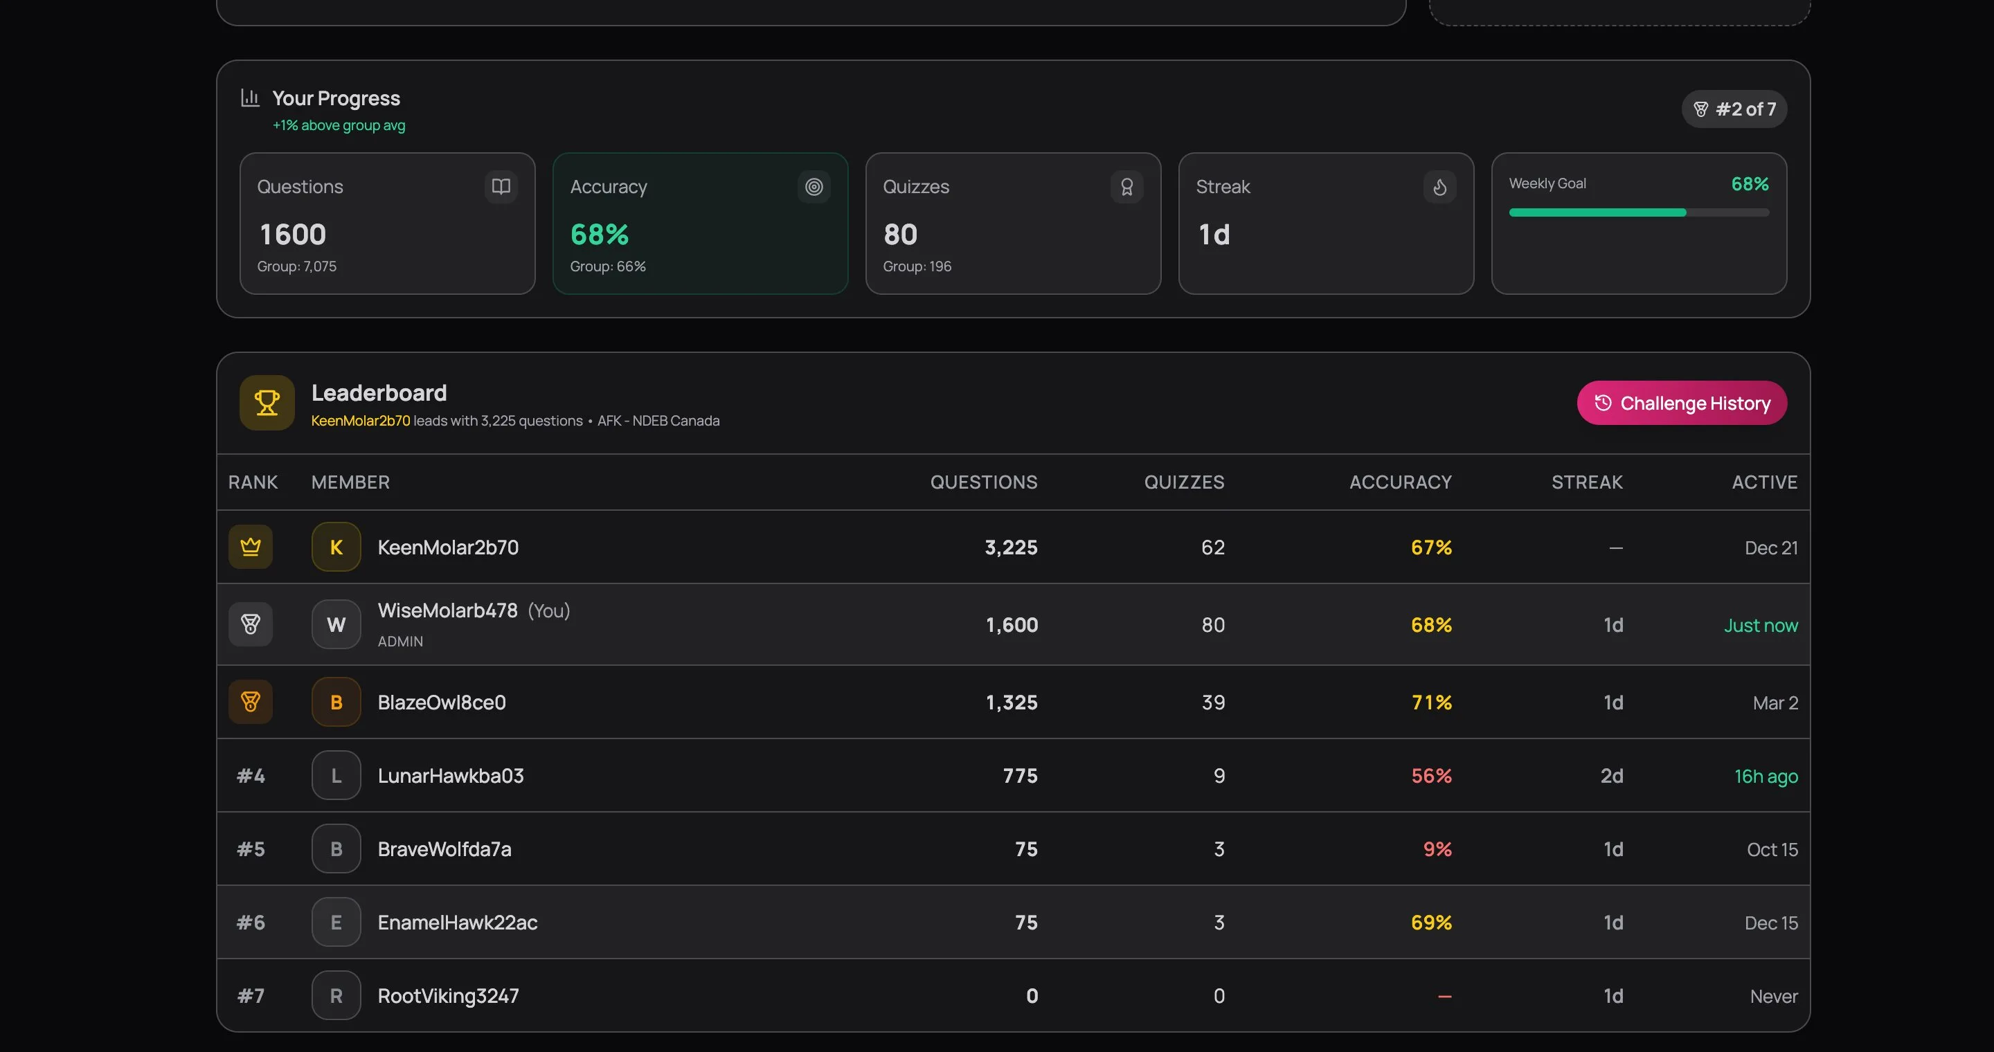Click the KeenMolar2b70 name in the leaderboard subtitle
This screenshot has width=1994, height=1052.
(x=360, y=420)
